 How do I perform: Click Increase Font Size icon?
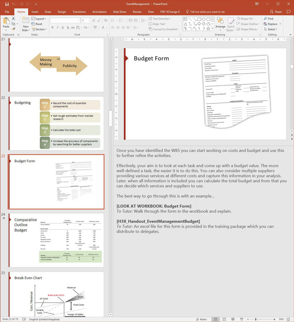point(94,21)
